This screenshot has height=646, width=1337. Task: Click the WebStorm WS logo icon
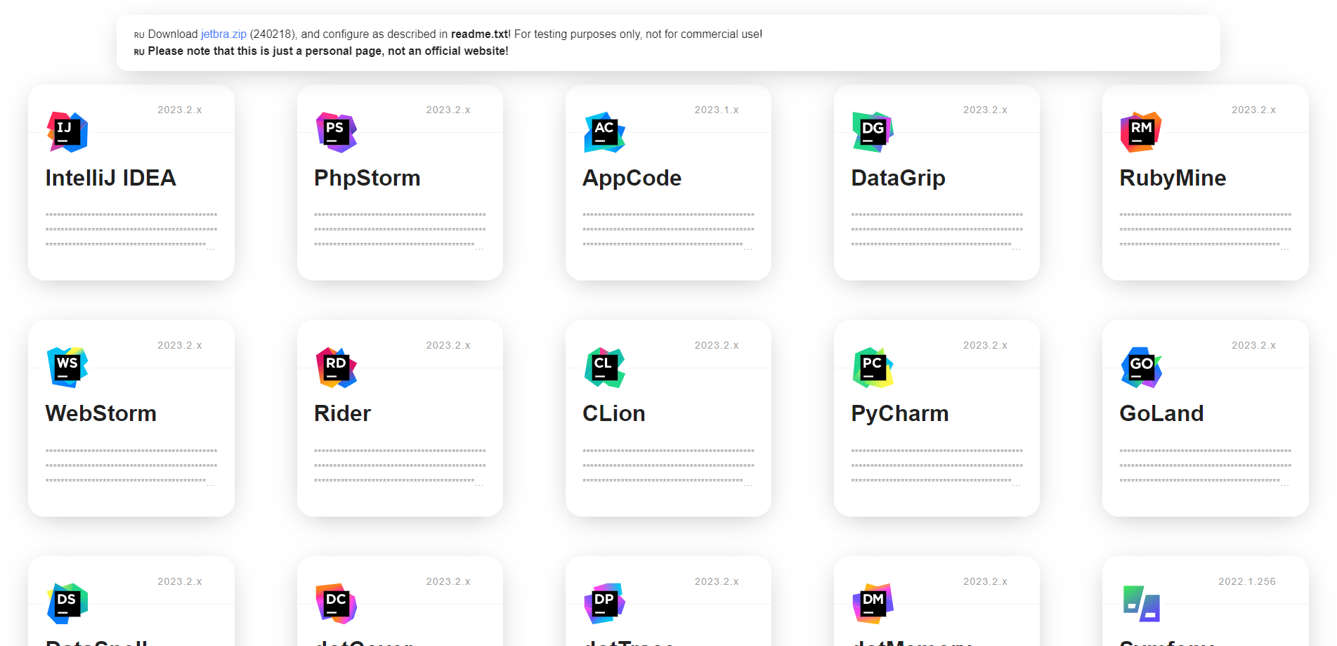67,368
